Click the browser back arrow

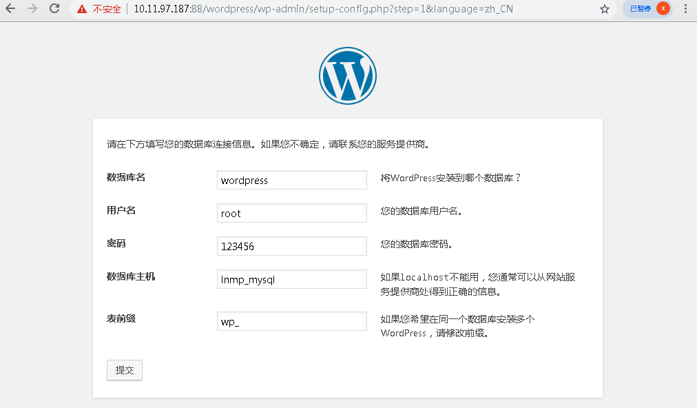(x=11, y=9)
